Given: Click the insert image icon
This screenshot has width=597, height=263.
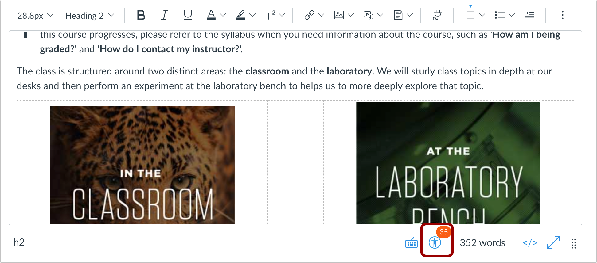Looking at the screenshot, I should click(x=339, y=15).
